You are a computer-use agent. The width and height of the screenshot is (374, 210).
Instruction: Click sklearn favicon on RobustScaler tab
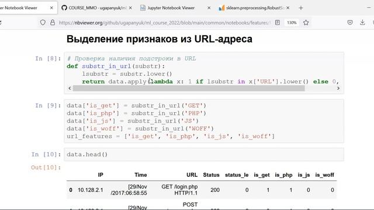click(221, 8)
